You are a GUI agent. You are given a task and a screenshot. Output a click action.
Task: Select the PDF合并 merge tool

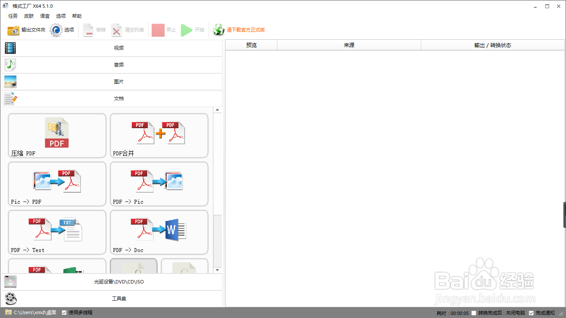tap(159, 135)
